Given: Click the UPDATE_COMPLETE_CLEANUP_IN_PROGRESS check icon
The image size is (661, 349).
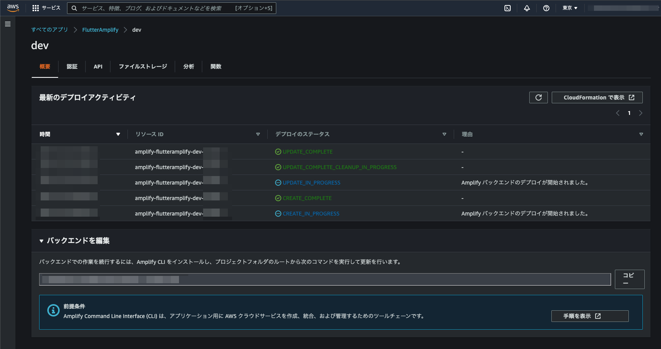Looking at the screenshot, I should [278, 167].
